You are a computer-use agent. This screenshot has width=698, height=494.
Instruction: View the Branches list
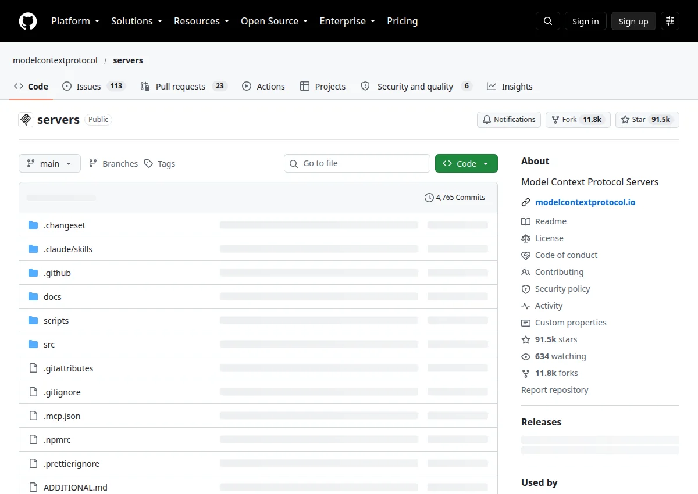(113, 164)
